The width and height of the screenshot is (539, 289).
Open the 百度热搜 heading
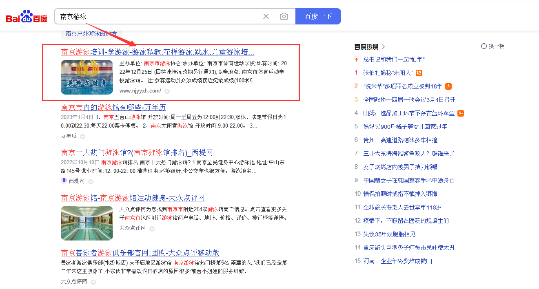pyautogui.click(x=366, y=47)
